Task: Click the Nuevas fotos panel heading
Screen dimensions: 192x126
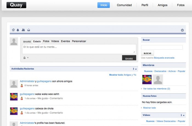Action: tap(150, 96)
